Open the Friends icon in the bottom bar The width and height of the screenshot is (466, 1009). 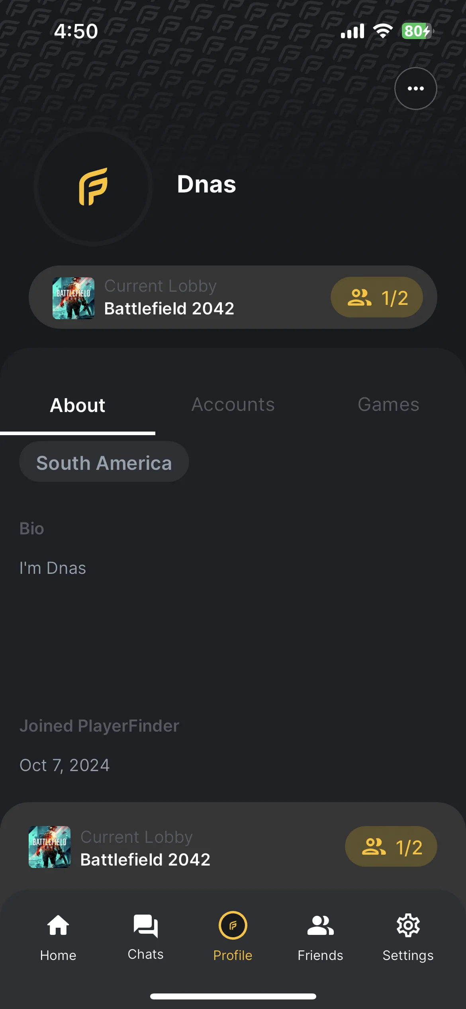320,925
